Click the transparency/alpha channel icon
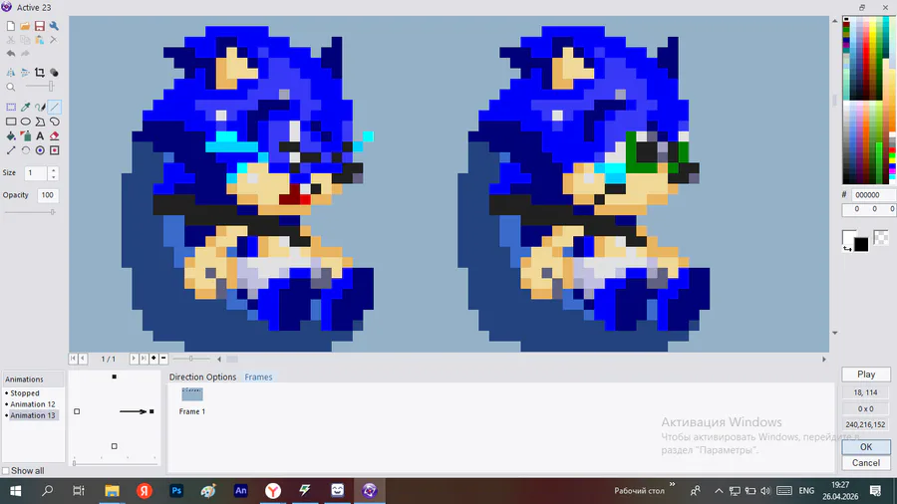This screenshot has width=897, height=504. (x=54, y=73)
